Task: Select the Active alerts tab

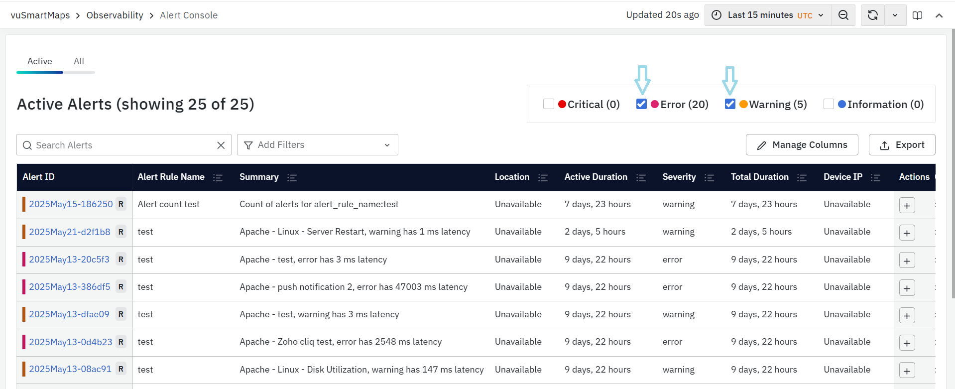Action: [x=39, y=61]
